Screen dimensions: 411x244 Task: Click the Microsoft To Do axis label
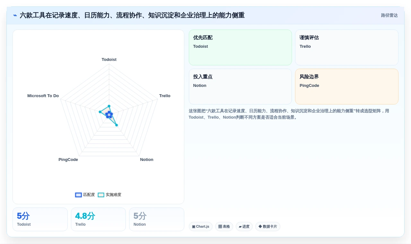coord(43,96)
